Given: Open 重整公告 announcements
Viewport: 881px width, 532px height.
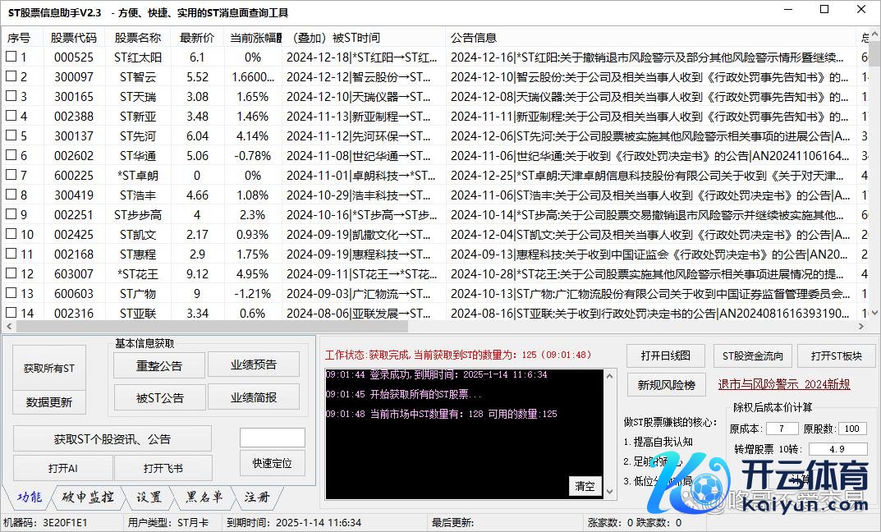Looking at the screenshot, I should click(x=159, y=365).
